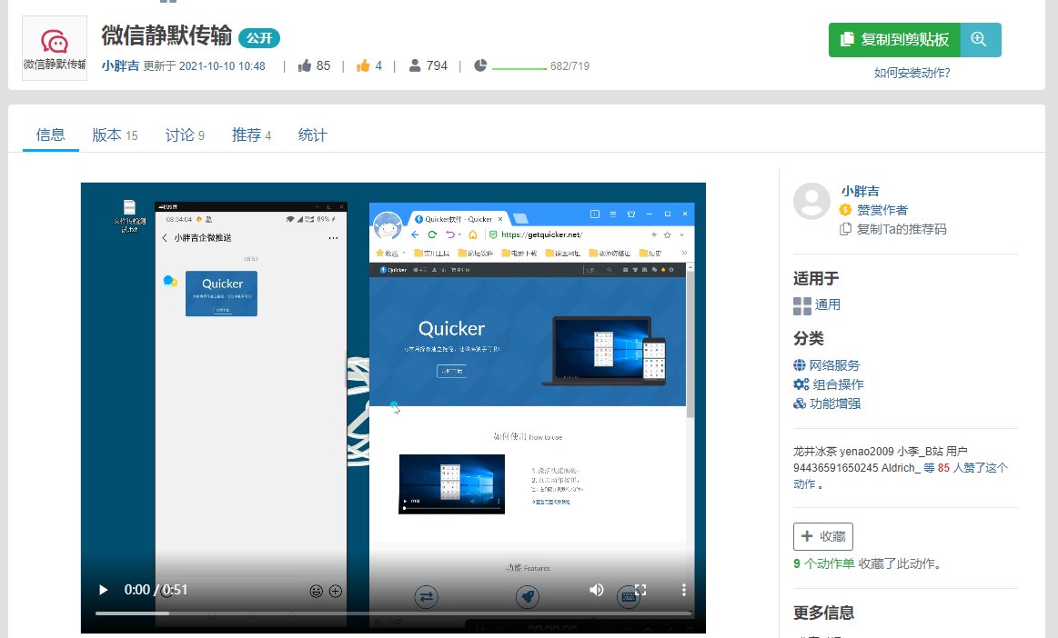The height and width of the screenshot is (638, 1058).
Task: Enter fullscreen mode on the video
Action: tap(641, 590)
